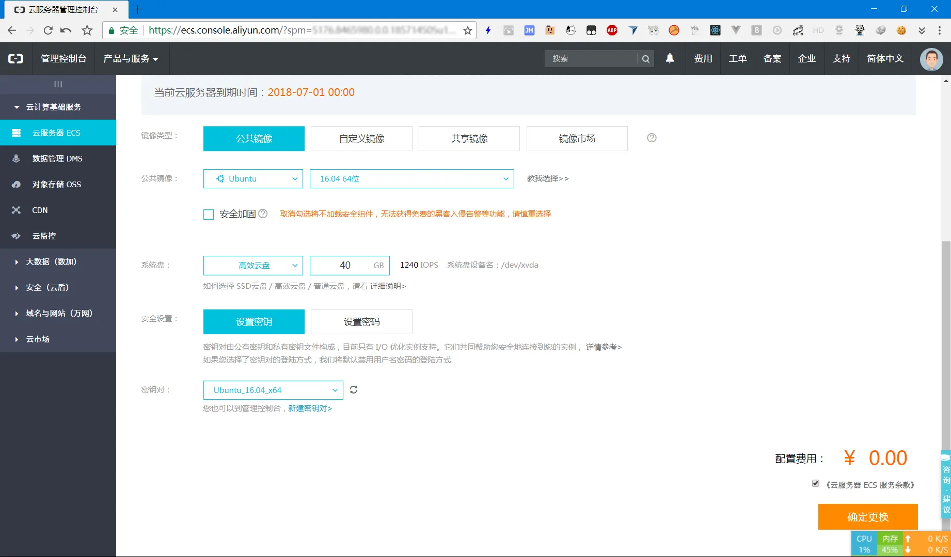Collapse the 云计算基础服务 section
This screenshot has width=951, height=557.
(x=58, y=107)
